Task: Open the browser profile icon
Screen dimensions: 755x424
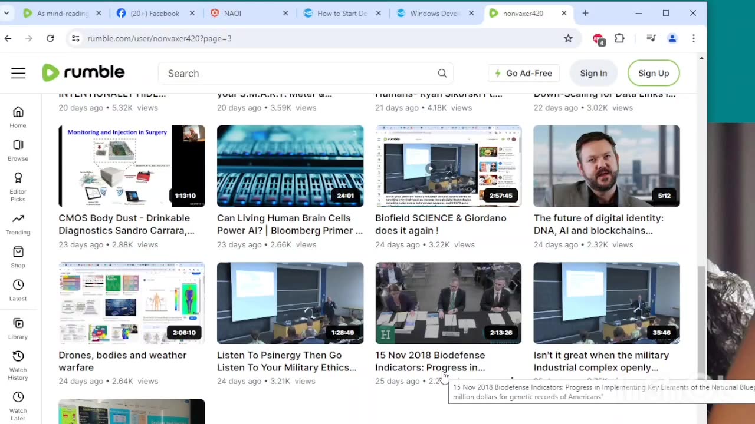Action: pyautogui.click(x=672, y=38)
